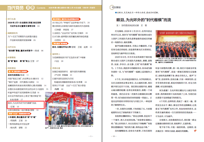
Task: Click the bullet dot beside 当代论坛
Action: click(7, 47)
